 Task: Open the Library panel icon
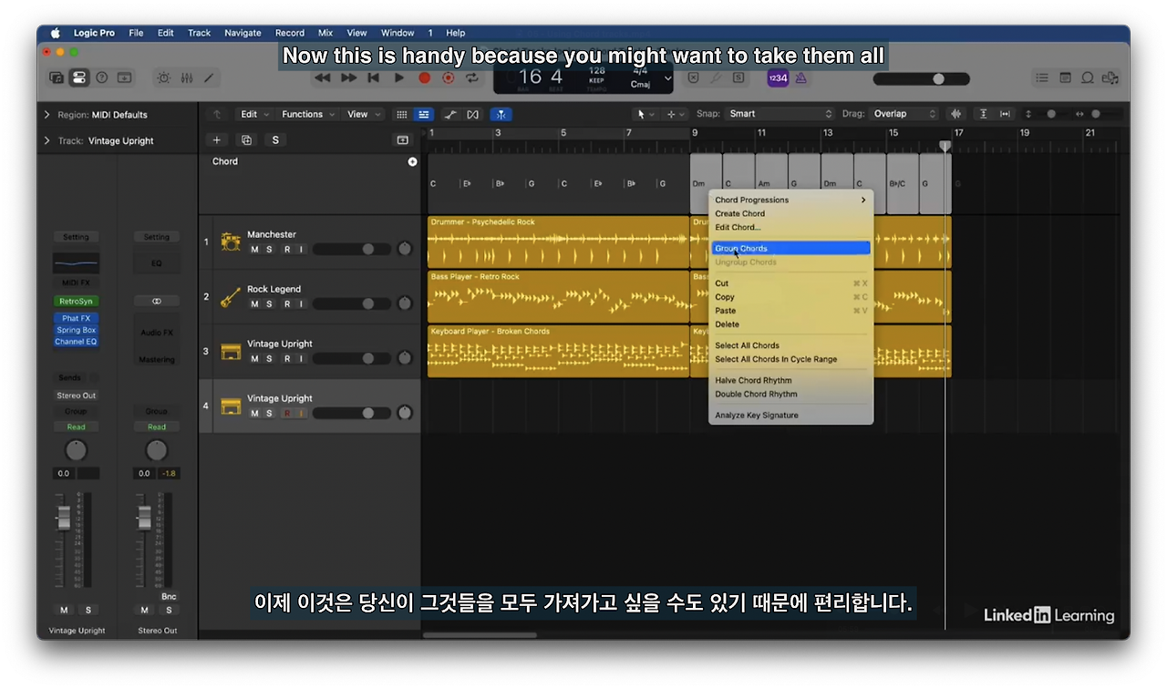click(x=57, y=78)
